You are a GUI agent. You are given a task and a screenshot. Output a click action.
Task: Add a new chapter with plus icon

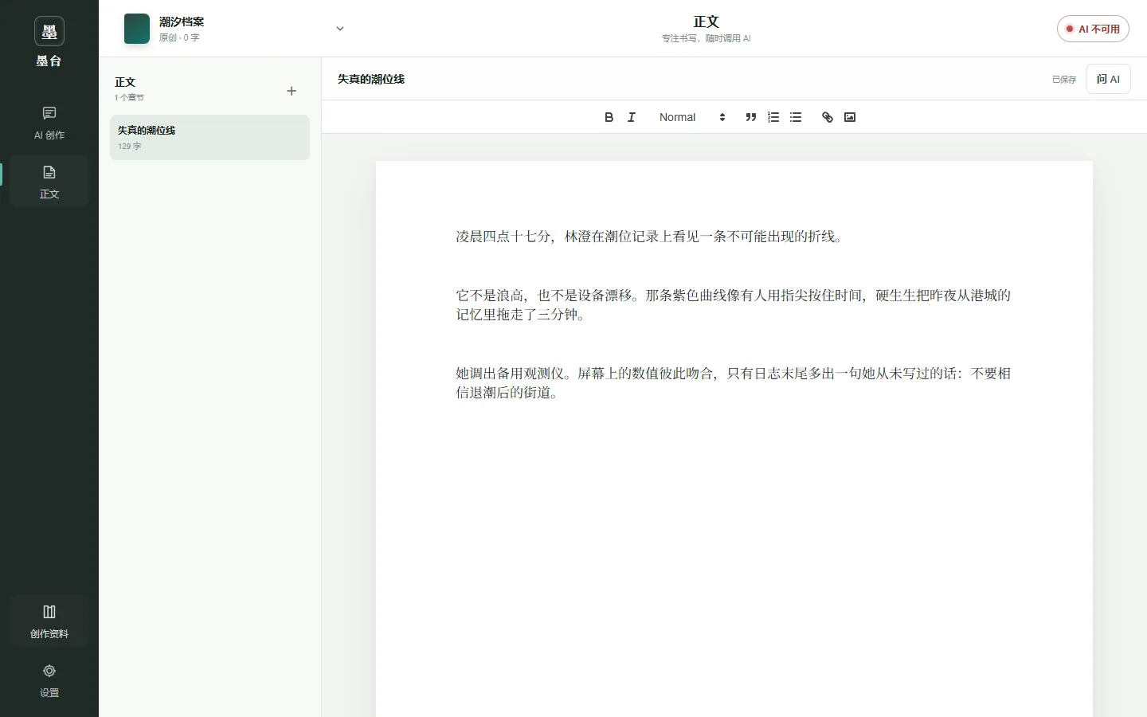click(292, 91)
